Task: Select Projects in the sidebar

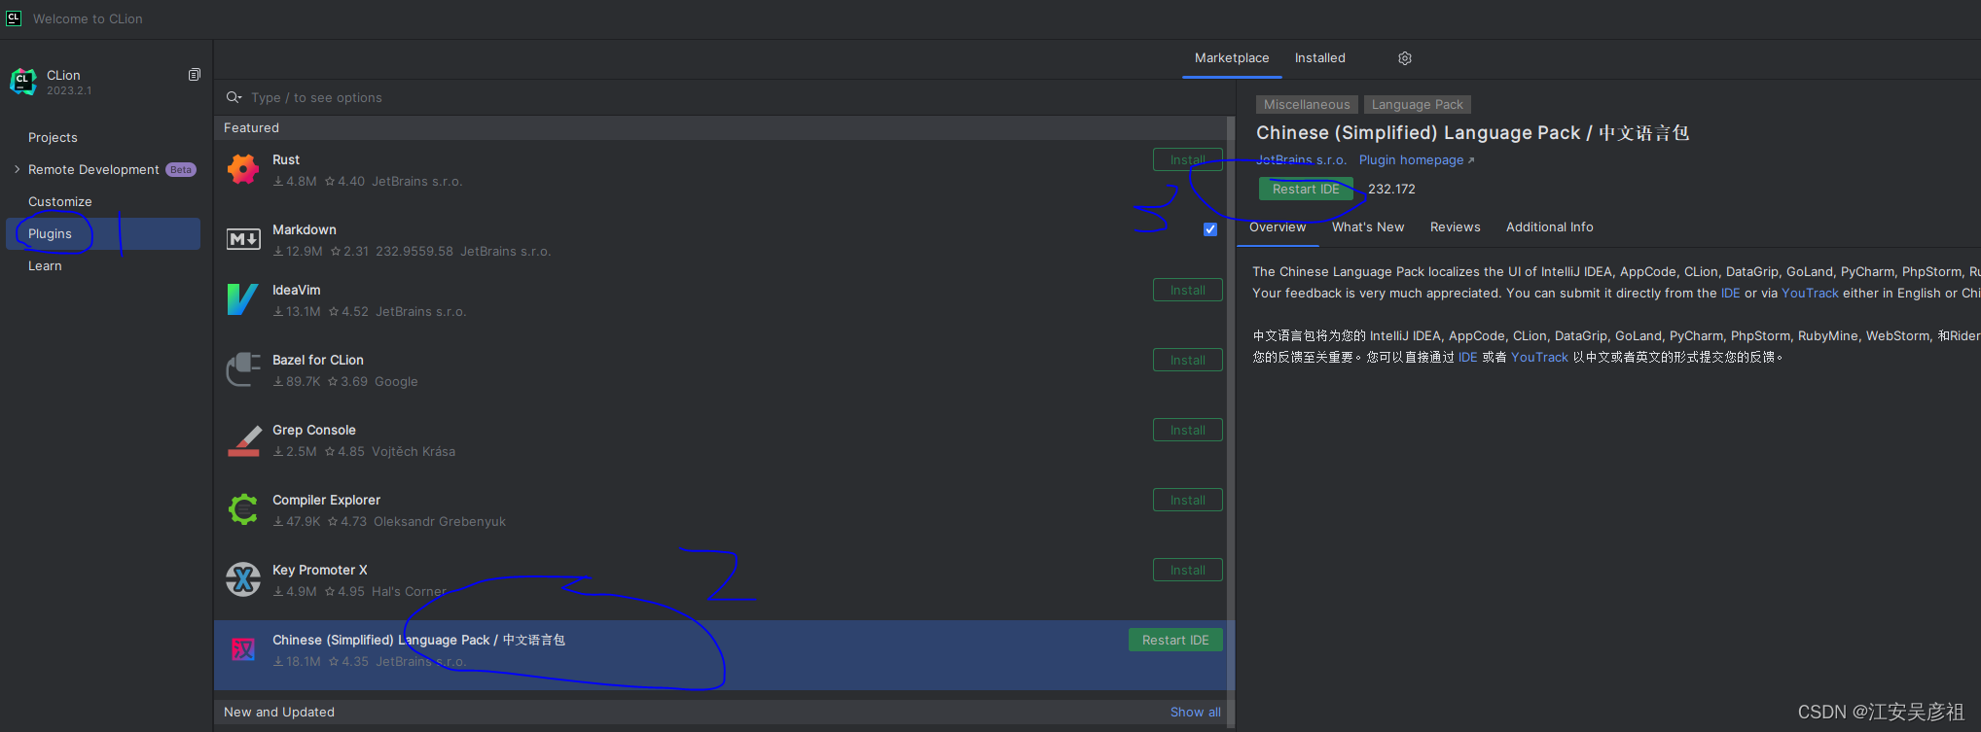Action: click(53, 137)
